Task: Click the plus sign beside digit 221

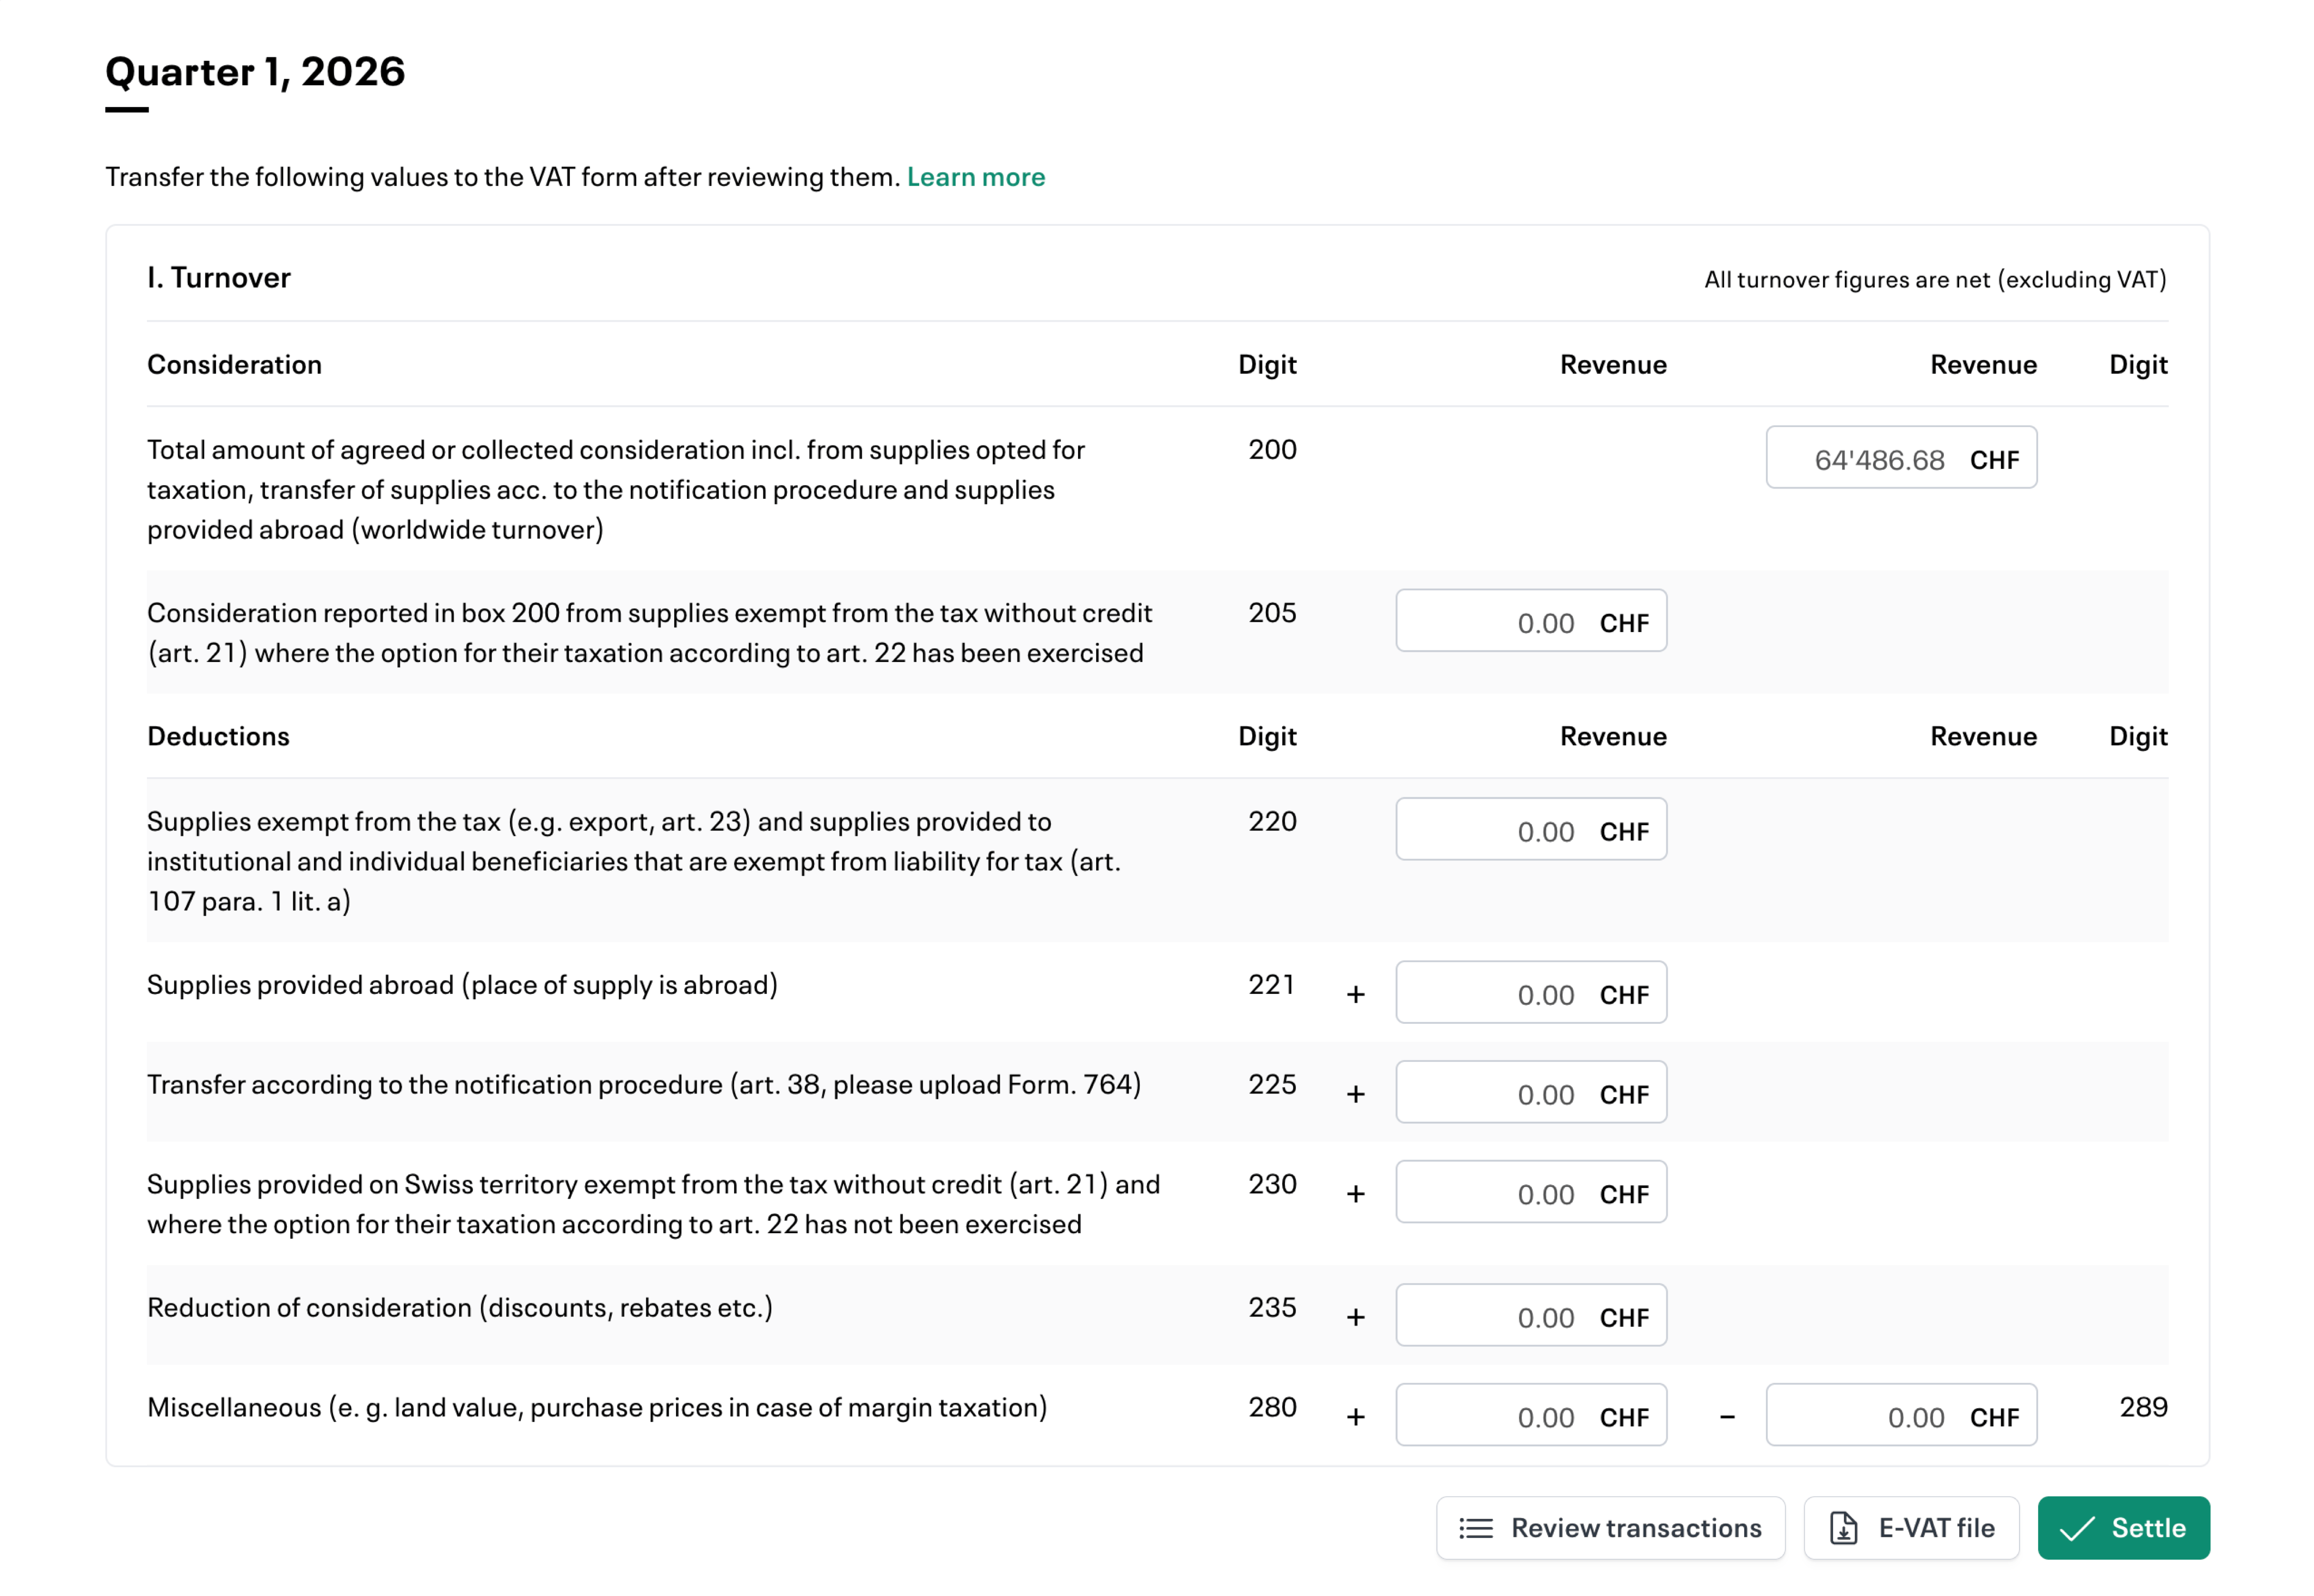Action: coord(1356,994)
